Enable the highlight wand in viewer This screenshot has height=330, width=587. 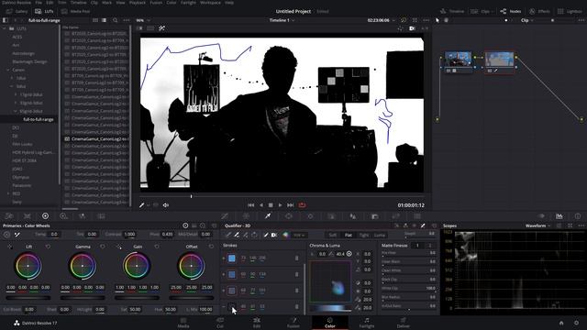161,28
